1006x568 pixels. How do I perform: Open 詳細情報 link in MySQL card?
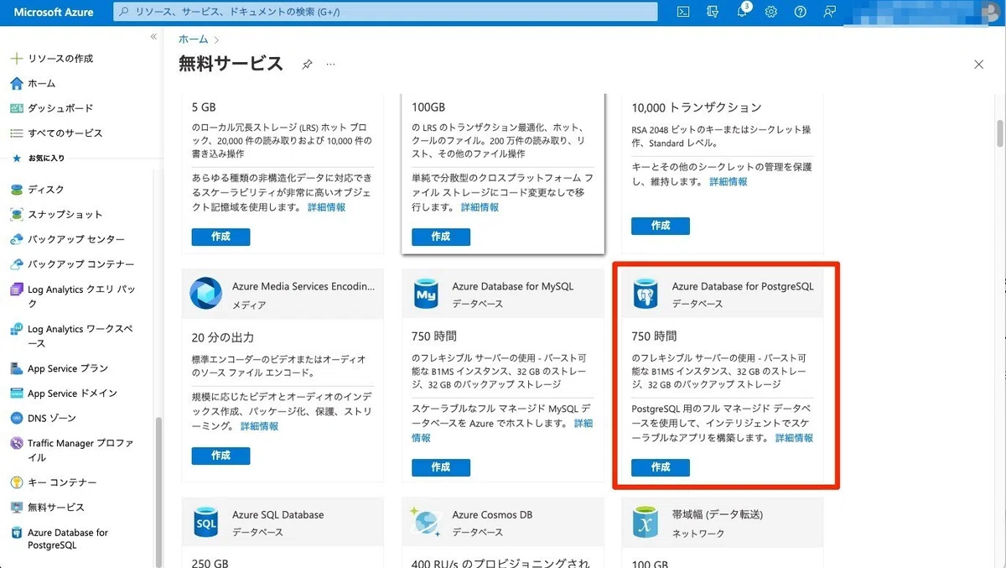pyautogui.click(x=501, y=430)
